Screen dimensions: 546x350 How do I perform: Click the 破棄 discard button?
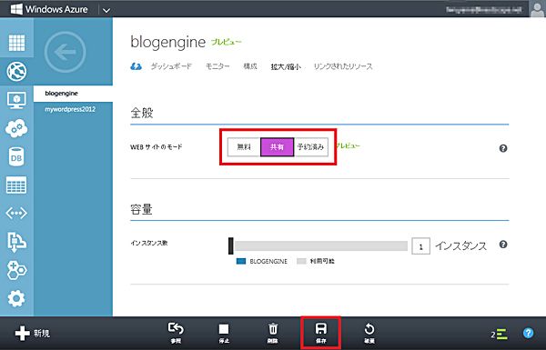click(369, 333)
